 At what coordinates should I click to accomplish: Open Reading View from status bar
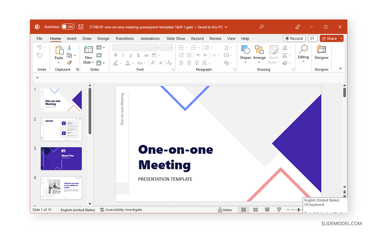click(267, 210)
